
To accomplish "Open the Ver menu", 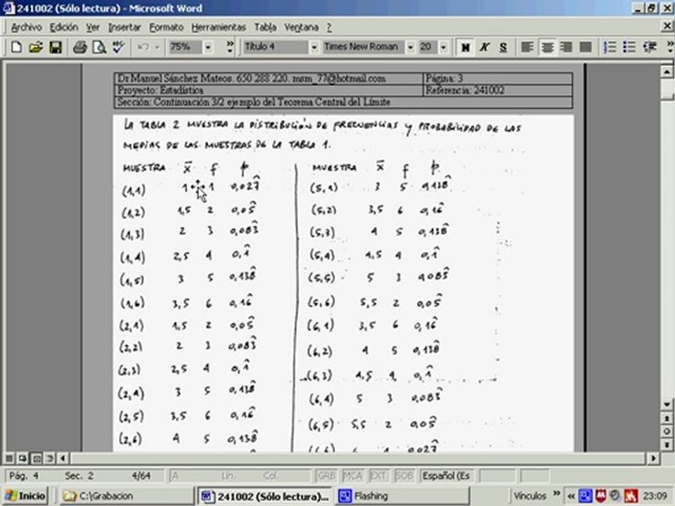I will point(93,27).
